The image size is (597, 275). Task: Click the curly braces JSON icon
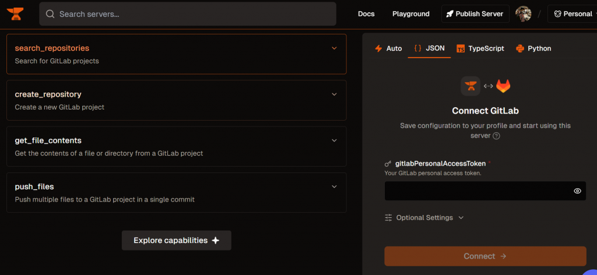pyautogui.click(x=417, y=48)
